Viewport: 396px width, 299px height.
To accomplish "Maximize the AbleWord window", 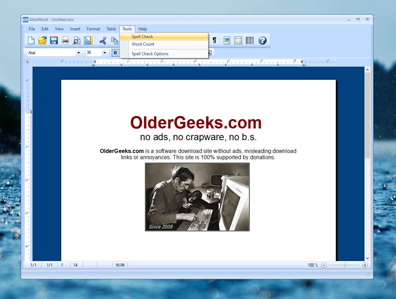I will (358, 19).
